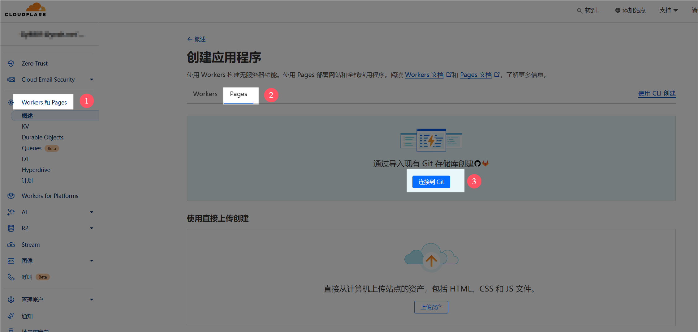Screen dimensions: 698x332
Task: Go back via the 概述 breadcrumb link
Action: [200, 39]
